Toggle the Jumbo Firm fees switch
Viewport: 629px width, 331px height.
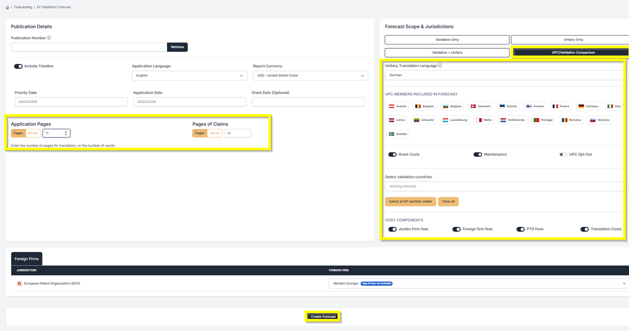click(393, 229)
